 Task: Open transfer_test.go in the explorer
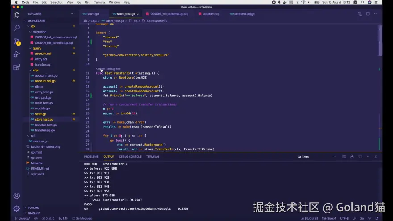point(46,125)
